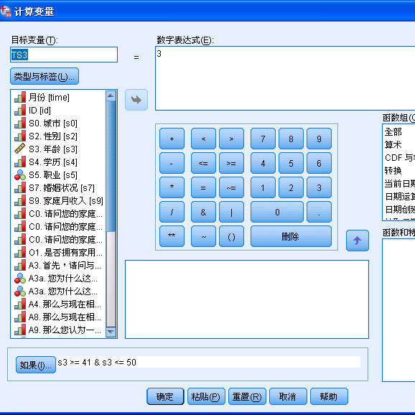
Task: Click the 删除 delete keypad button
Action: point(291,236)
